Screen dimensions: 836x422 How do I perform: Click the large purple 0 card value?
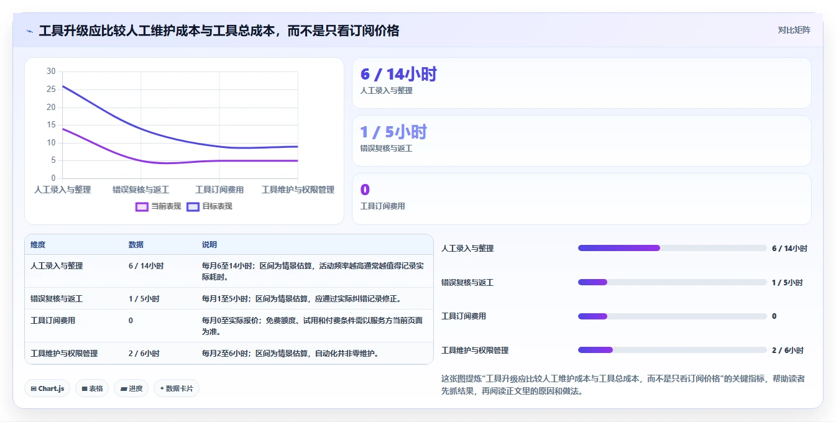(x=365, y=190)
